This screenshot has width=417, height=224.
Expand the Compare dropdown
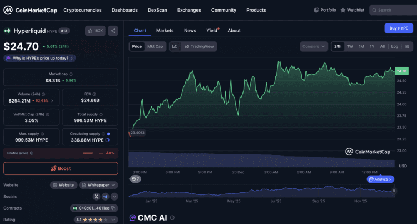tap(314, 47)
